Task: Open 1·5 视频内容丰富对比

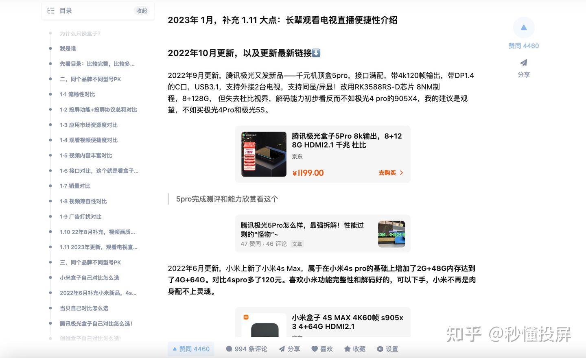Action: coord(86,155)
